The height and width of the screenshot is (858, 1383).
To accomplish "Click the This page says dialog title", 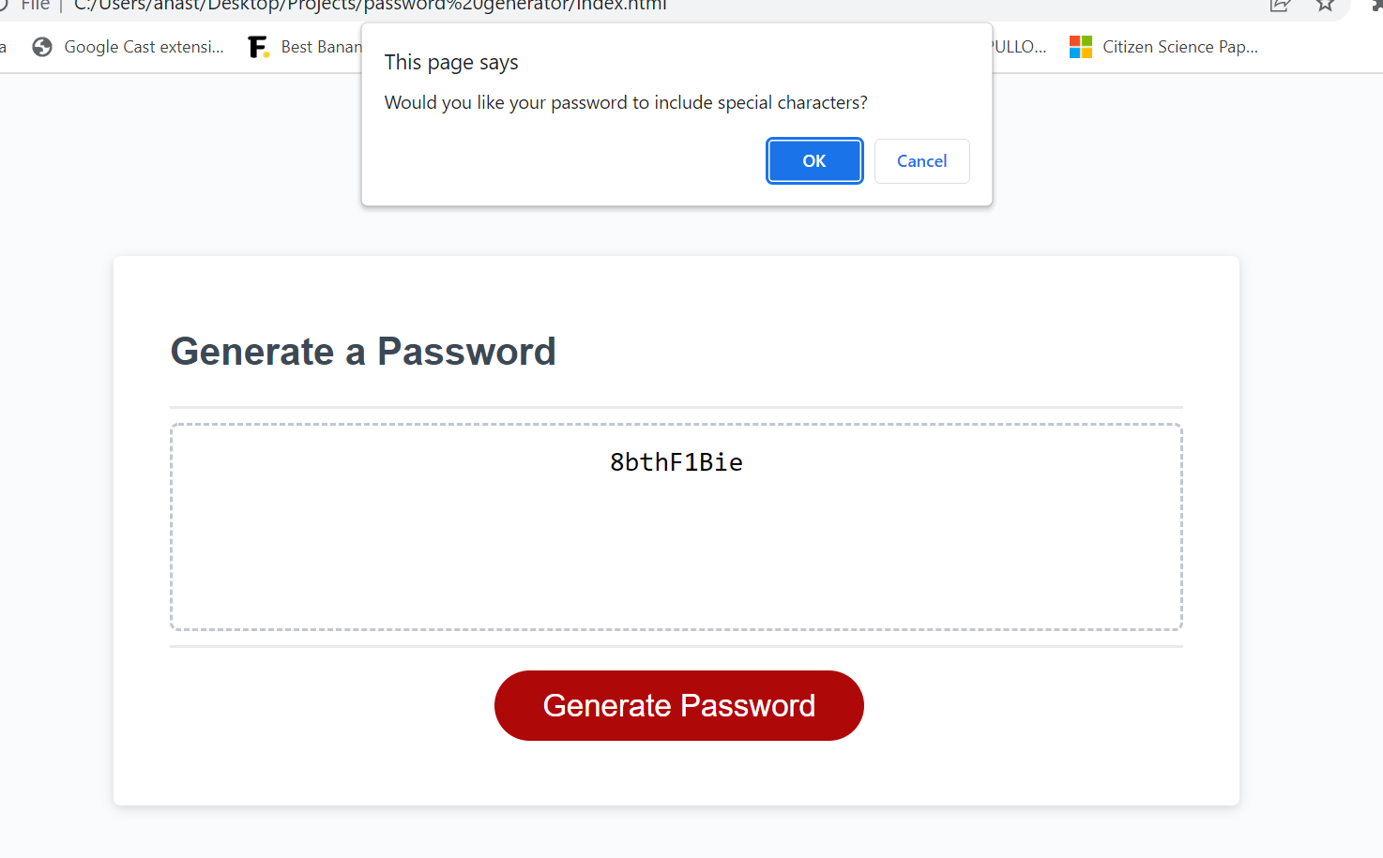I will 451,62.
